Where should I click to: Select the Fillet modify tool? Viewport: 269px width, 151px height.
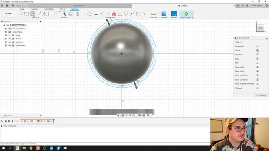point(58,14)
